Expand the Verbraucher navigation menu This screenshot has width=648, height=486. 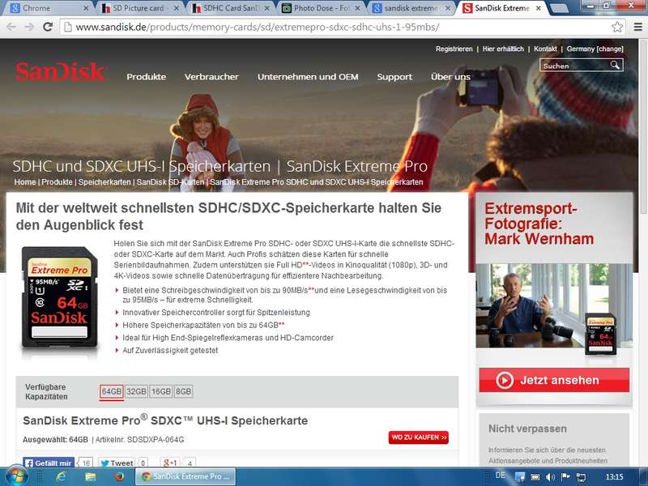click(211, 77)
